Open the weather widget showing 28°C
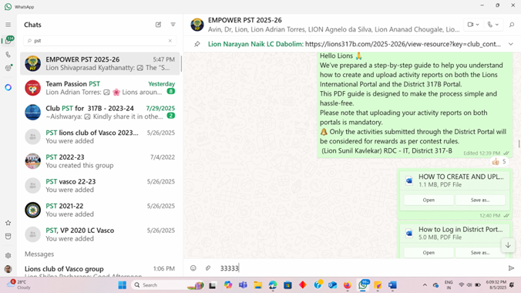 coord(19,285)
